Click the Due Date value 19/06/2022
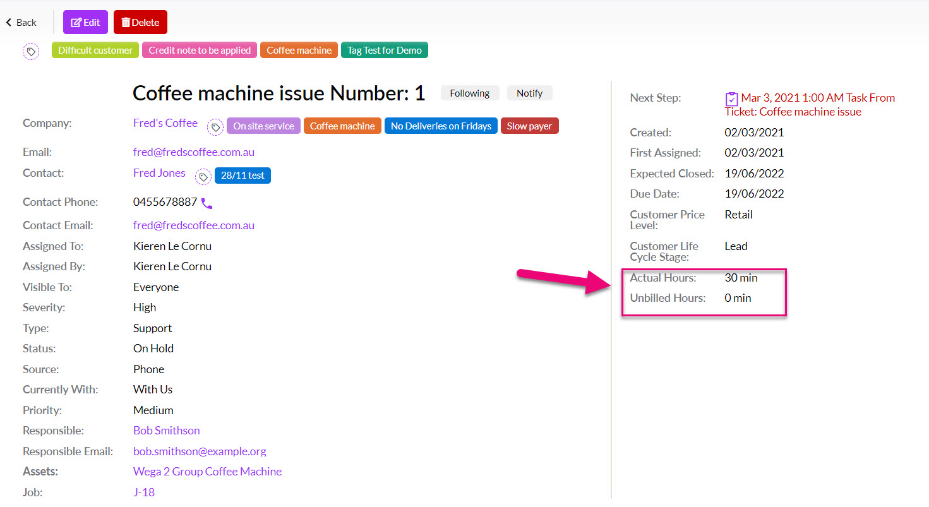Screen dimensions: 929x507 (754, 194)
